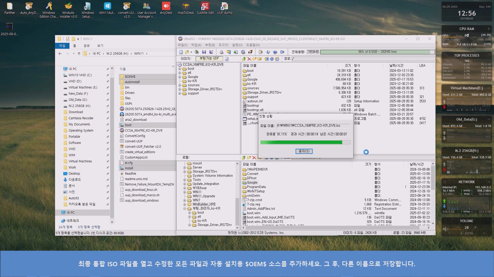Open the 부팅(B) menu in UltraISO
The image size is (494, 277).
click(210, 45)
